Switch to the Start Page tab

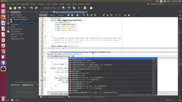(x=44, y=12)
